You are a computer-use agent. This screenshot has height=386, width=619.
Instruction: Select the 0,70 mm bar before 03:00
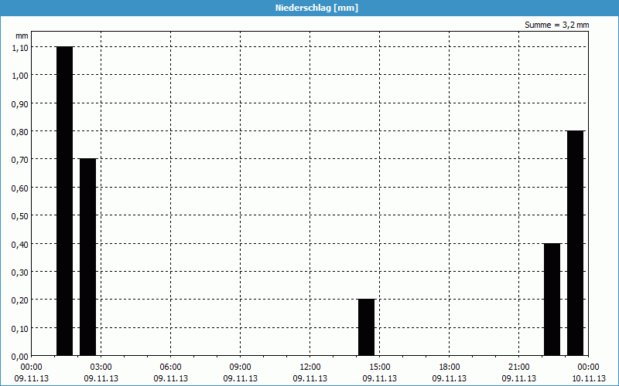[x=87, y=256]
